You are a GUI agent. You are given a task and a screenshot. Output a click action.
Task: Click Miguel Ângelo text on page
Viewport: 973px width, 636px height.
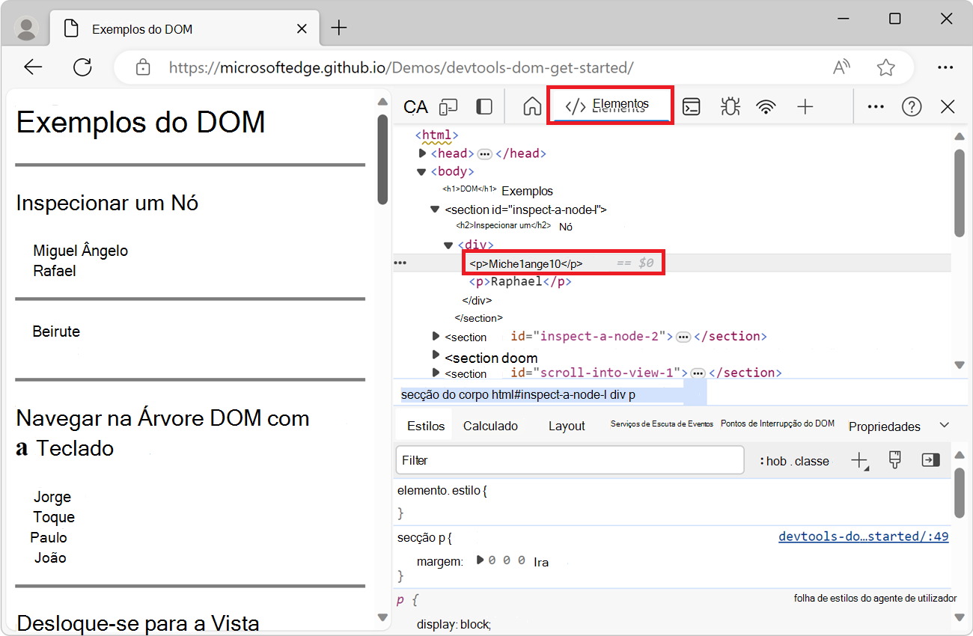pyautogui.click(x=81, y=251)
